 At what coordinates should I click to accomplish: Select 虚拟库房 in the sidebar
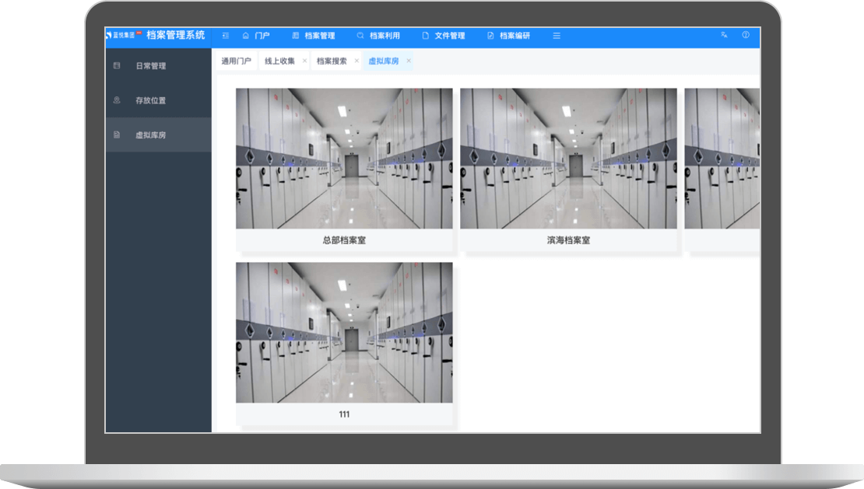click(x=150, y=135)
